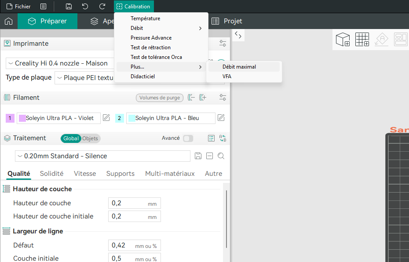The height and width of the screenshot is (262, 409).
Task: Click the arrange objects icon
Action: [x=401, y=40]
